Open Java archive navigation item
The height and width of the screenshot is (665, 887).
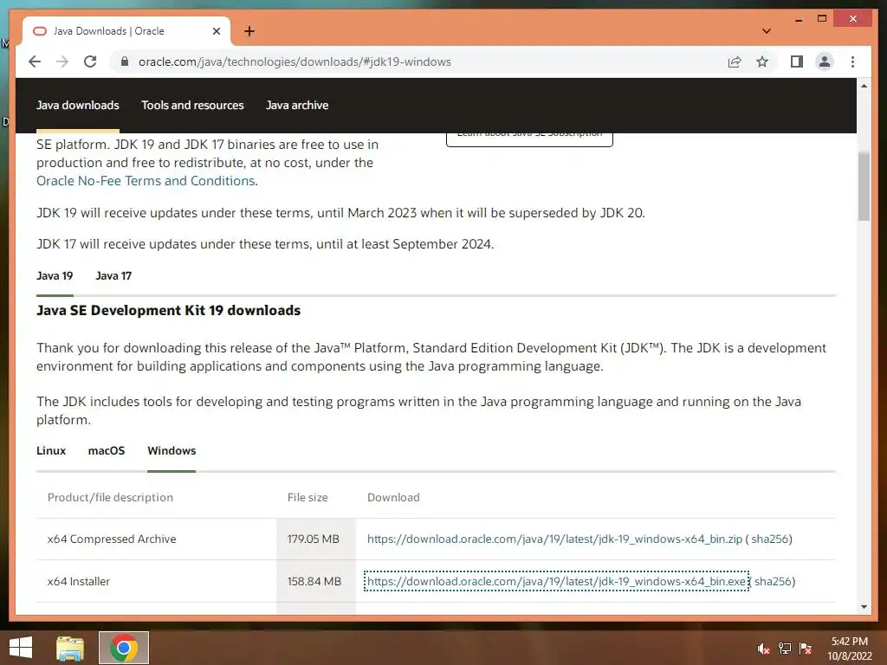point(297,105)
